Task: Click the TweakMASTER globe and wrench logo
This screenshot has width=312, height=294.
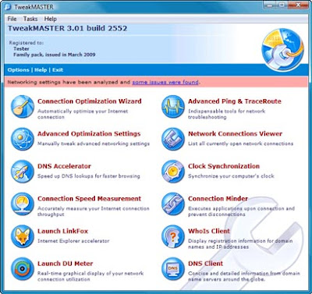Action: [282, 50]
